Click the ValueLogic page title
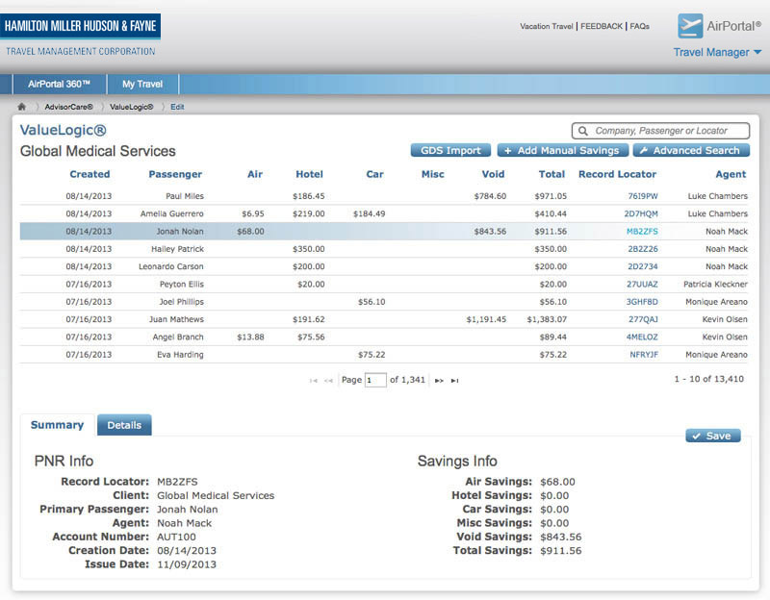Viewport: 770px width, 600px height. 63,130
